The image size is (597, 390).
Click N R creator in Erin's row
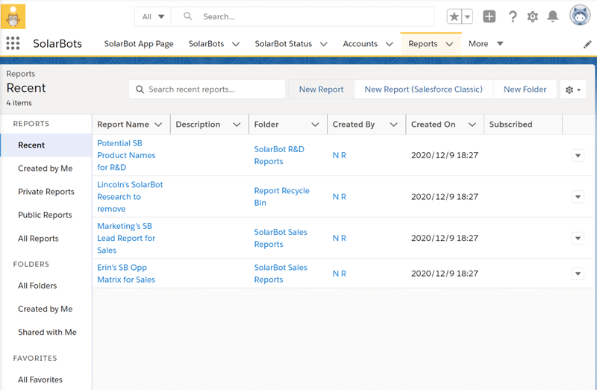[340, 274]
